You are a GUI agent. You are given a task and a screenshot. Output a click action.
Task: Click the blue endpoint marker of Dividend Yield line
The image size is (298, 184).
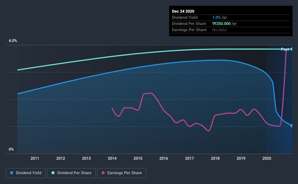291,126
